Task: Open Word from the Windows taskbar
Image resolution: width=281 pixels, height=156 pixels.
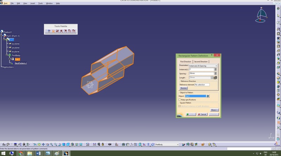Action: (38, 153)
